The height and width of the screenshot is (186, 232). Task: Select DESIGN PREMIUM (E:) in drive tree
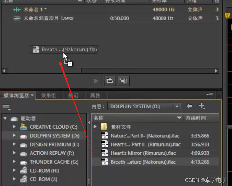tap(55, 144)
